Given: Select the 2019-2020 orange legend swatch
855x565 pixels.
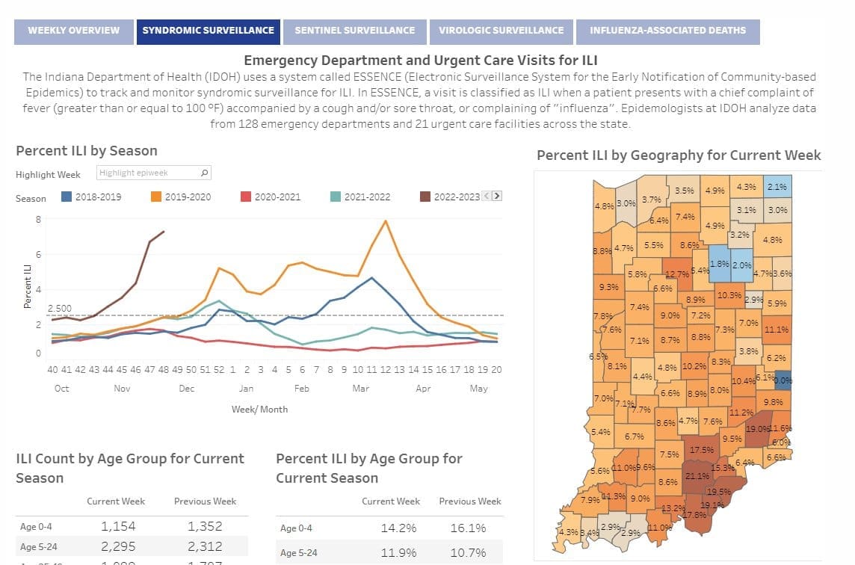Looking at the screenshot, I should tap(156, 197).
